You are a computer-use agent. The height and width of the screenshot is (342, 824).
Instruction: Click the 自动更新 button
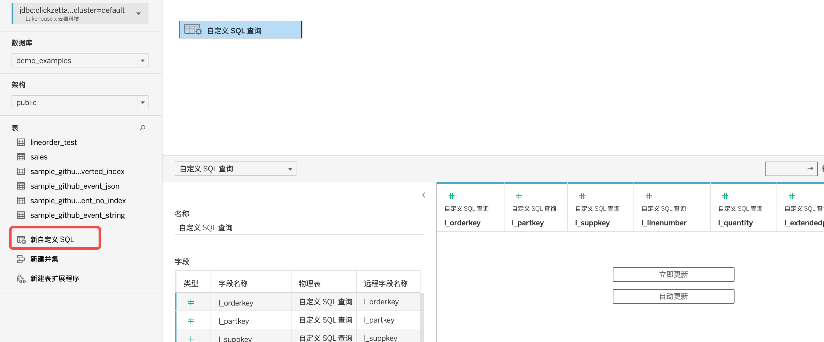click(x=673, y=296)
